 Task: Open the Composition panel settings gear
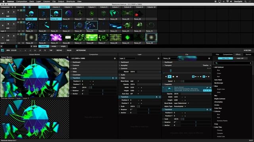coord(115,58)
